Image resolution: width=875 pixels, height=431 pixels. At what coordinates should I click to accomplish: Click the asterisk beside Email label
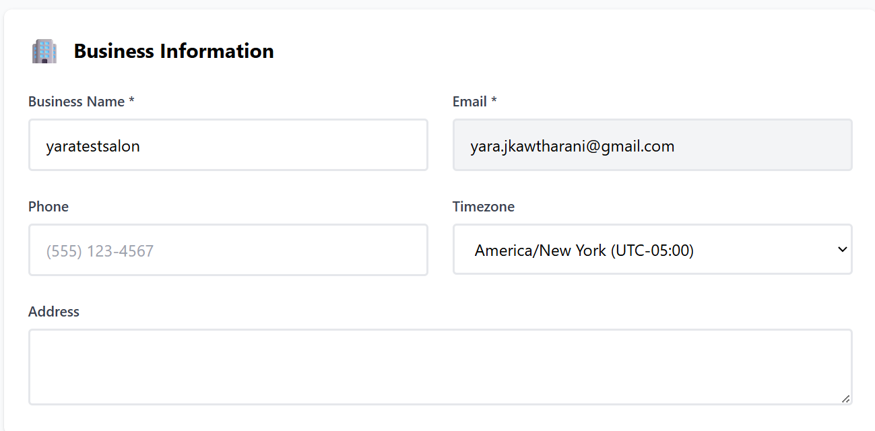pos(494,102)
